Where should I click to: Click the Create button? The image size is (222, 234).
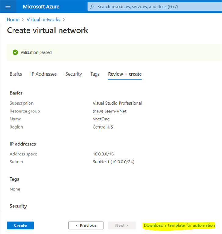coord(20,225)
